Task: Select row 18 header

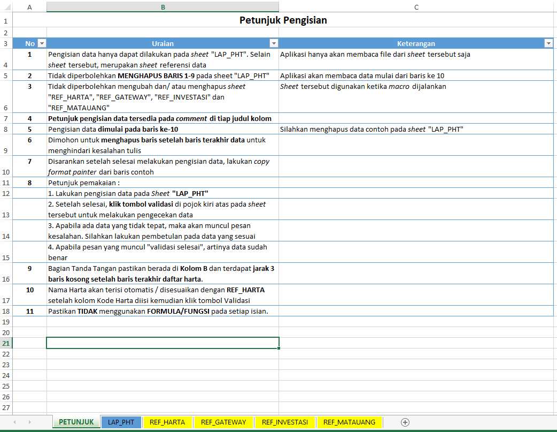Action: [x=6, y=311]
